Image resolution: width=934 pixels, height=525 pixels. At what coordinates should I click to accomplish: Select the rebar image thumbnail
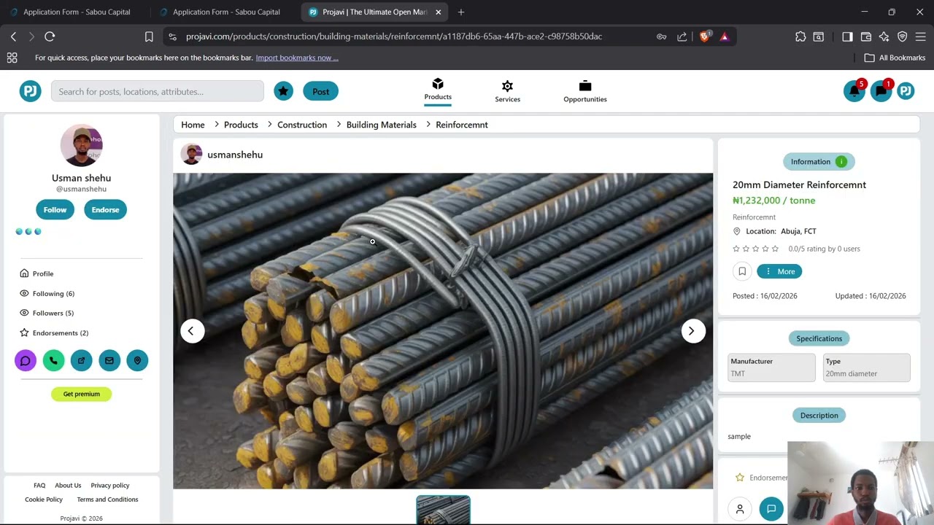(443, 510)
